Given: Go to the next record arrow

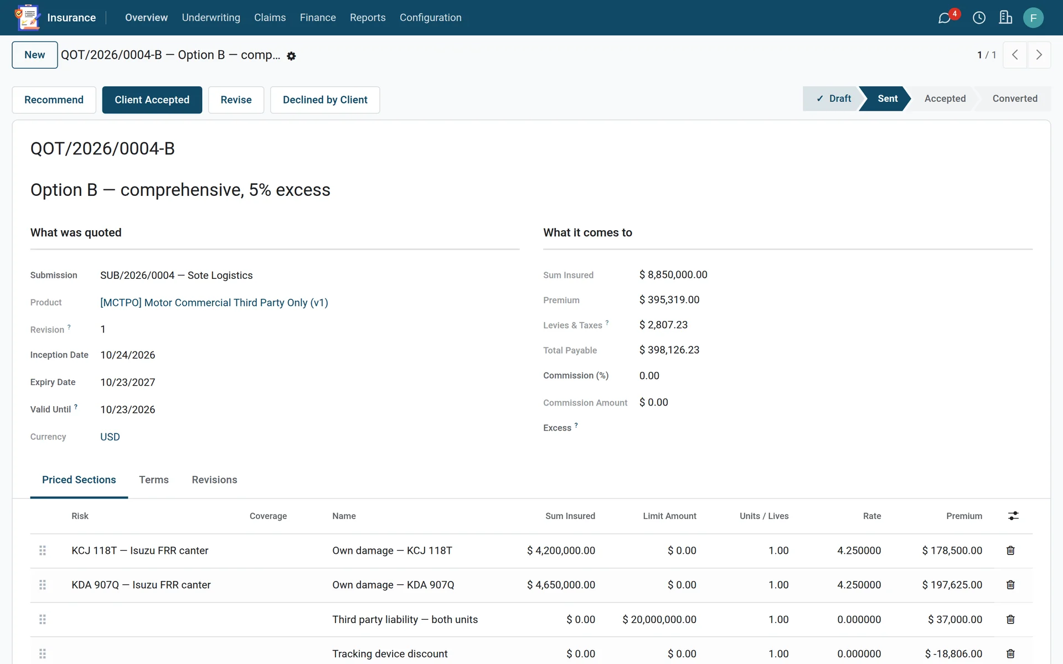Looking at the screenshot, I should 1039,55.
